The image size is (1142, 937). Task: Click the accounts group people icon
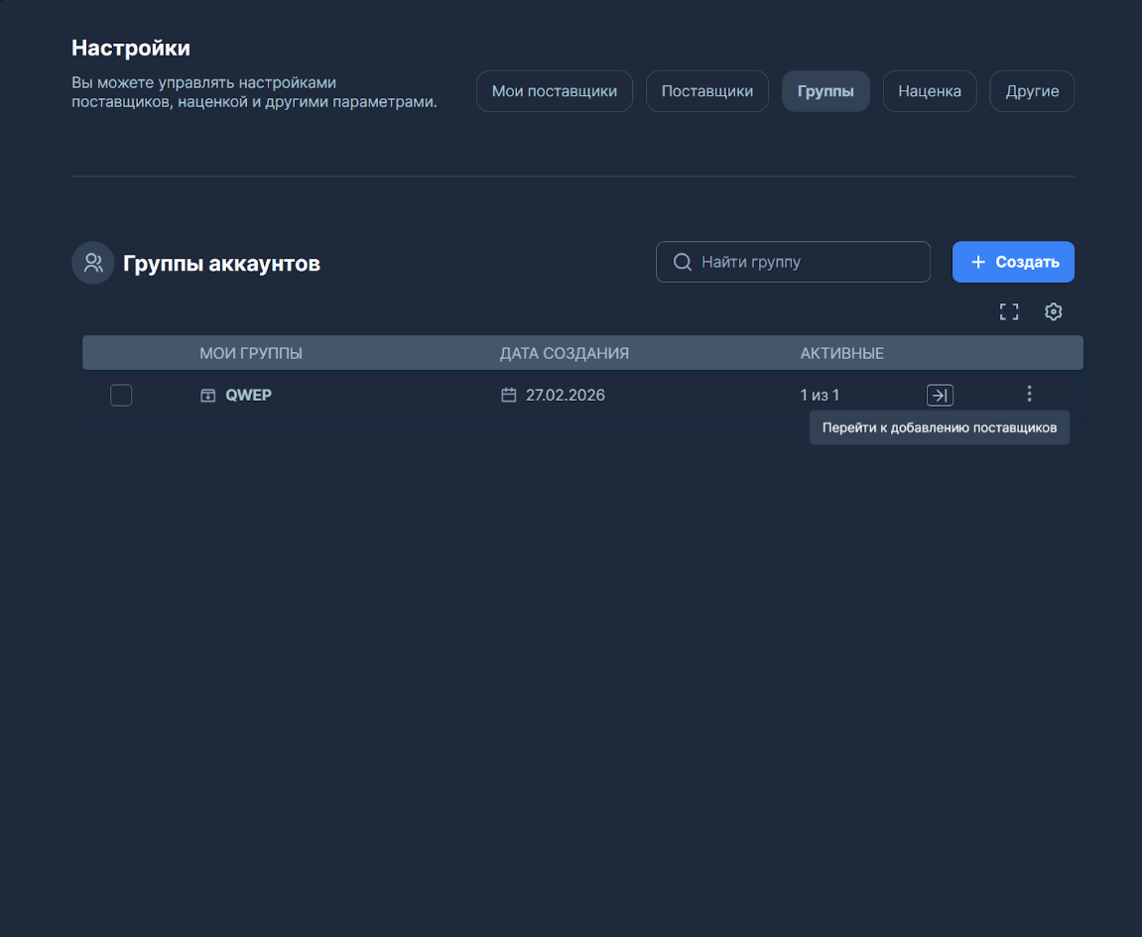[x=92, y=262]
